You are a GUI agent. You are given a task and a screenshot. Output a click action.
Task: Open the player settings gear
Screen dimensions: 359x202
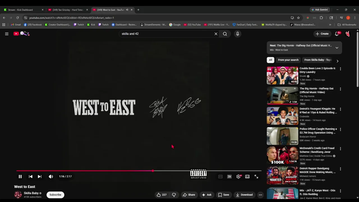click(x=238, y=176)
